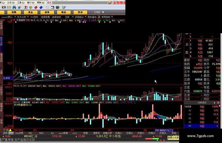The height and width of the screenshot is (143, 222).
Task: Click the red oval toolbar icon
Action: pos(36,7)
